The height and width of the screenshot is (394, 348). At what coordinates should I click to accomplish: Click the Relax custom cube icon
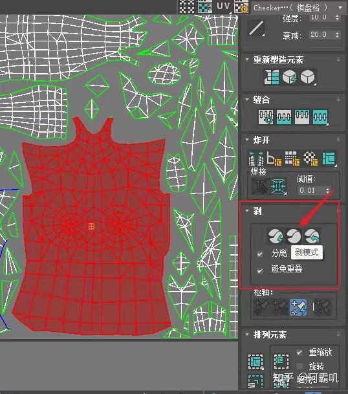[x=307, y=77]
